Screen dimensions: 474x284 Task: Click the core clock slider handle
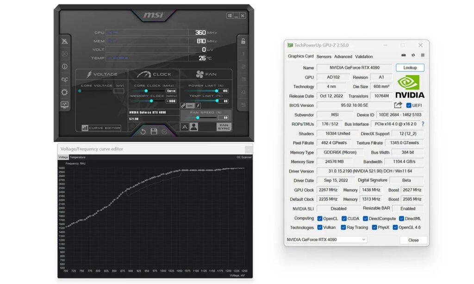pyautogui.click(x=146, y=91)
